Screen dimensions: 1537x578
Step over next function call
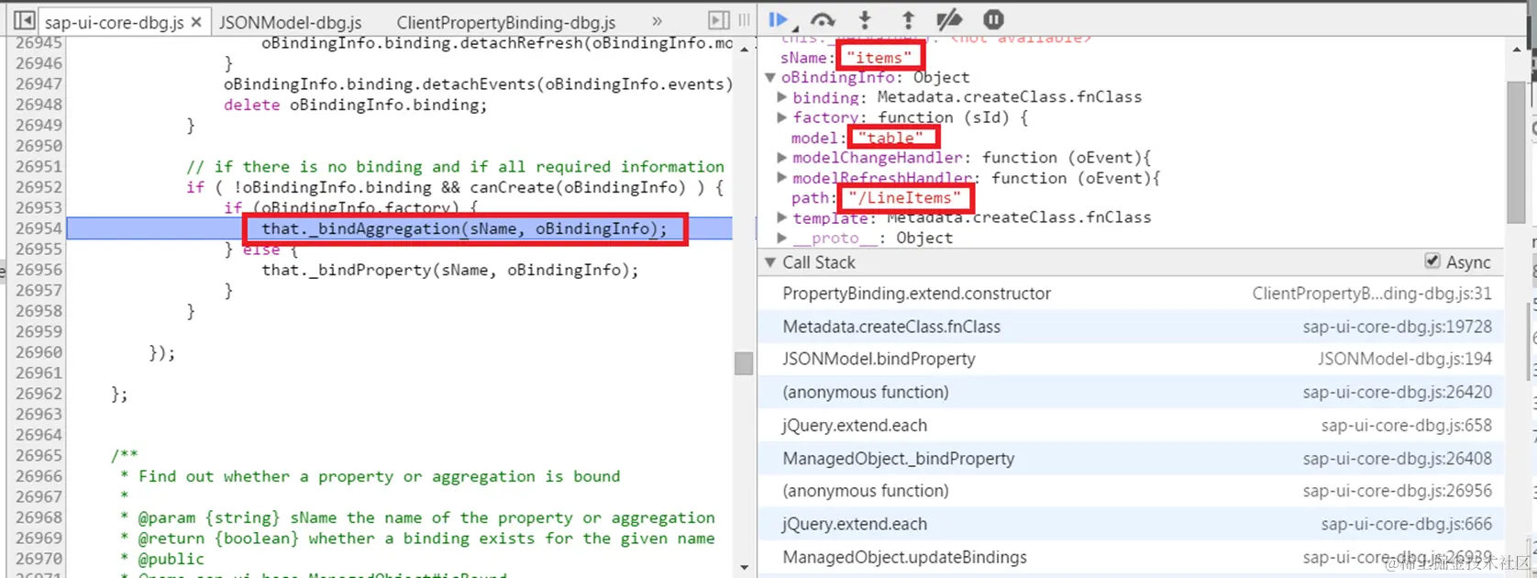(x=823, y=19)
